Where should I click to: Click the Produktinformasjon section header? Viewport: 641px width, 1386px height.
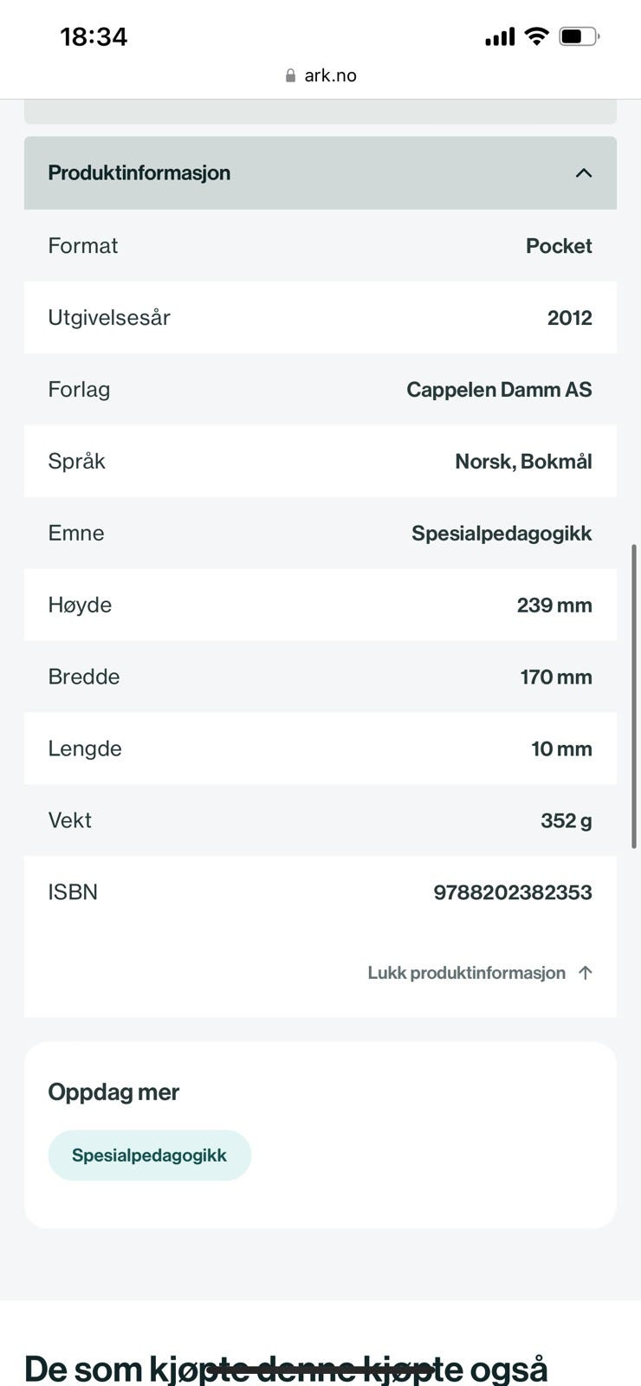click(320, 173)
